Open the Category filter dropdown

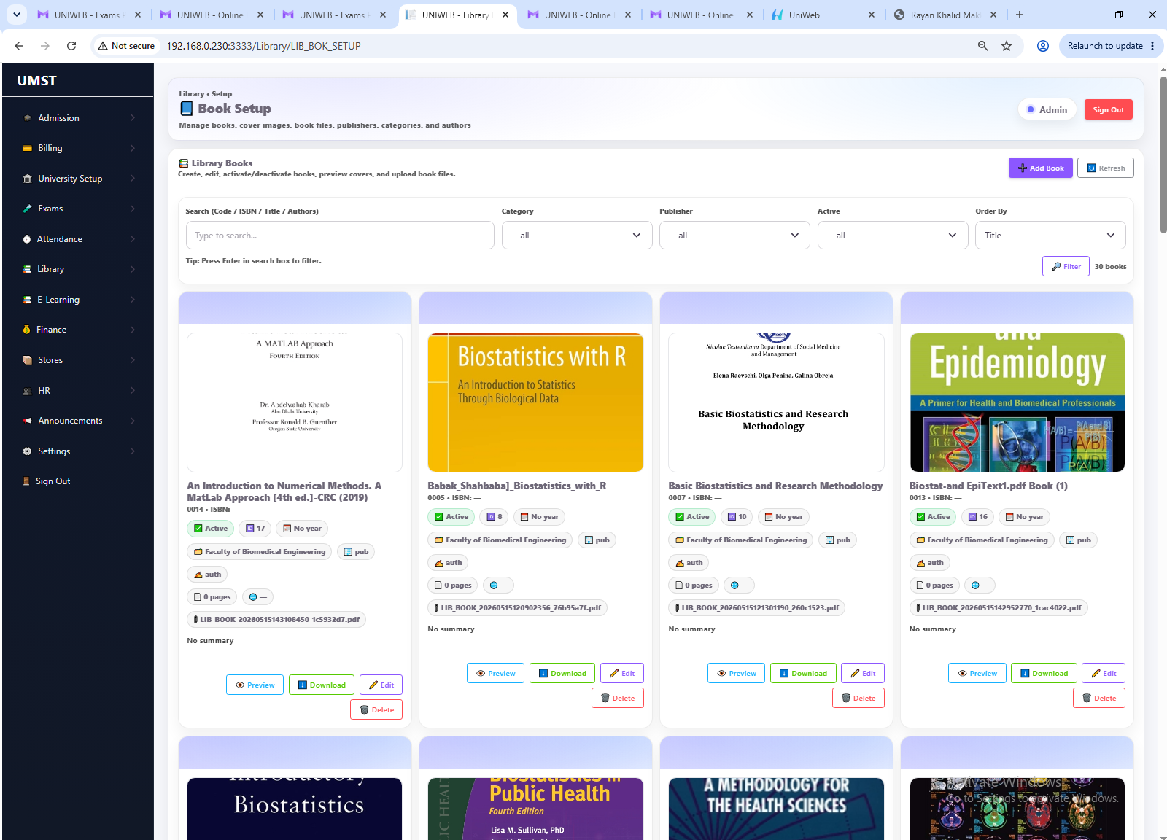[577, 236]
